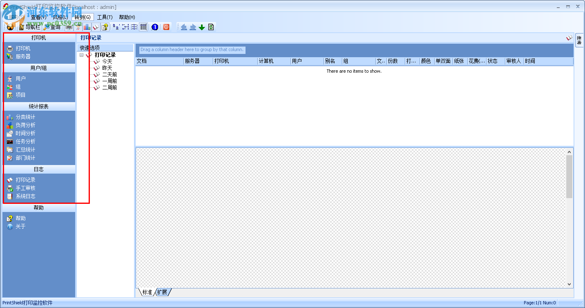Collapse the 打印记录 tree node
The height and width of the screenshot is (308, 585).
click(82, 55)
